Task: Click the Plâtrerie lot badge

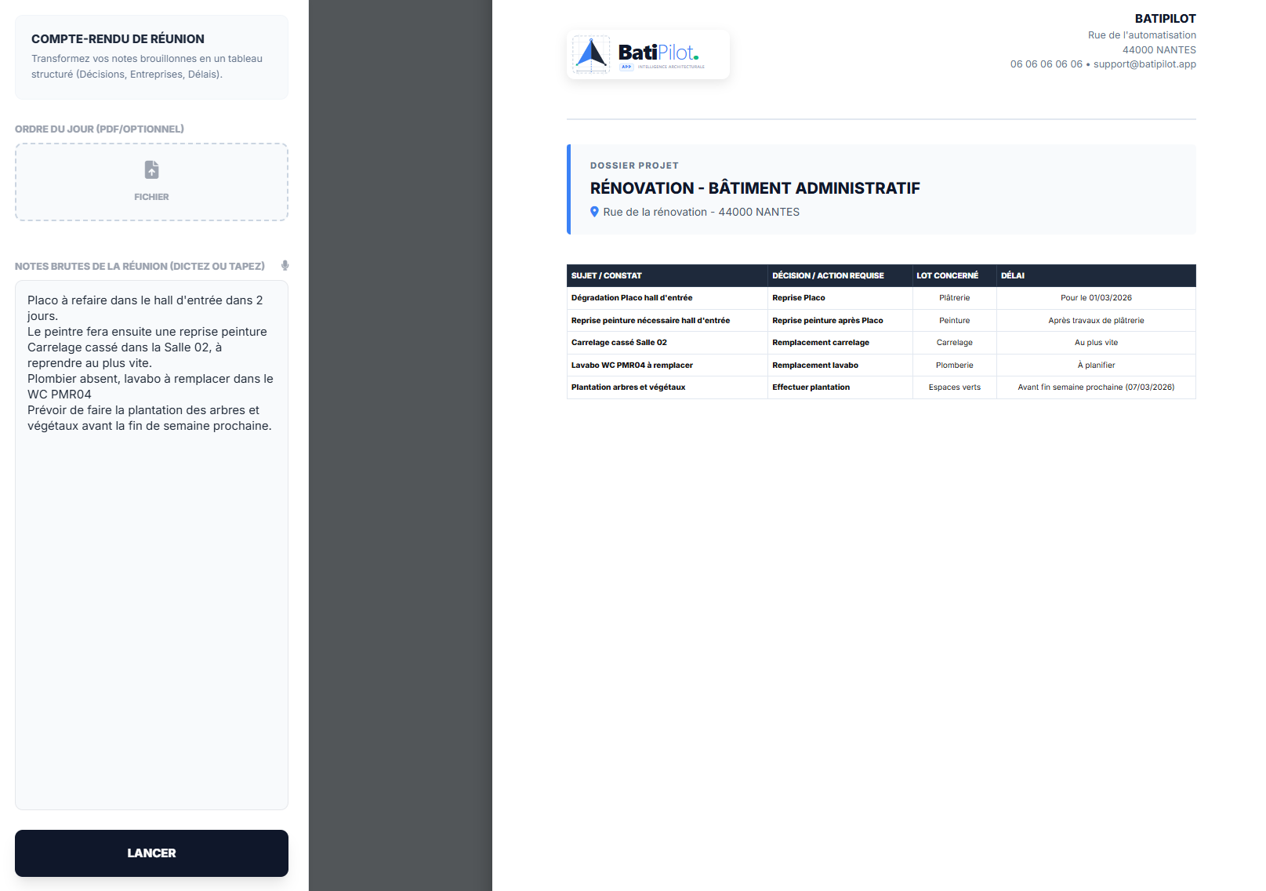Action: tap(954, 298)
